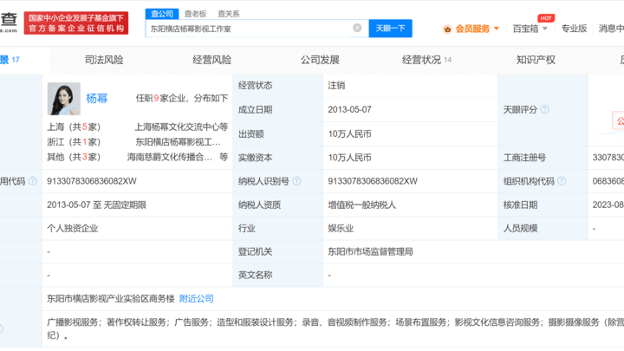
Task: Switch to the 查老板 search tab
Action: pyautogui.click(x=195, y=14)
